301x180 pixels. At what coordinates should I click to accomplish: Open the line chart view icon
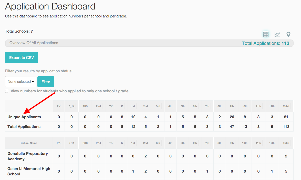tap(277, 34)
